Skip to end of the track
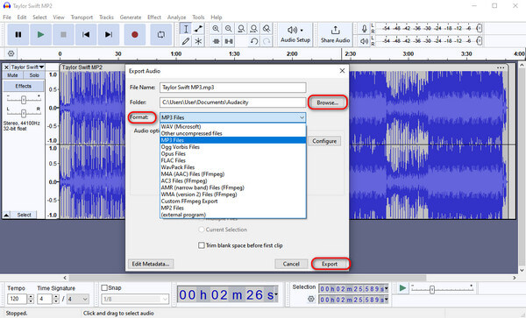The image size is (526, 318). (x=109, y=34)
